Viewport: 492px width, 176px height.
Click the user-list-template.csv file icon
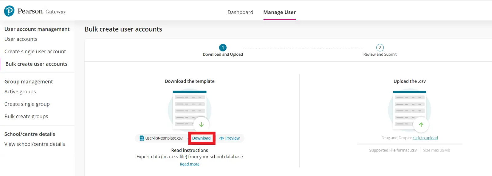tap(142, 138)
